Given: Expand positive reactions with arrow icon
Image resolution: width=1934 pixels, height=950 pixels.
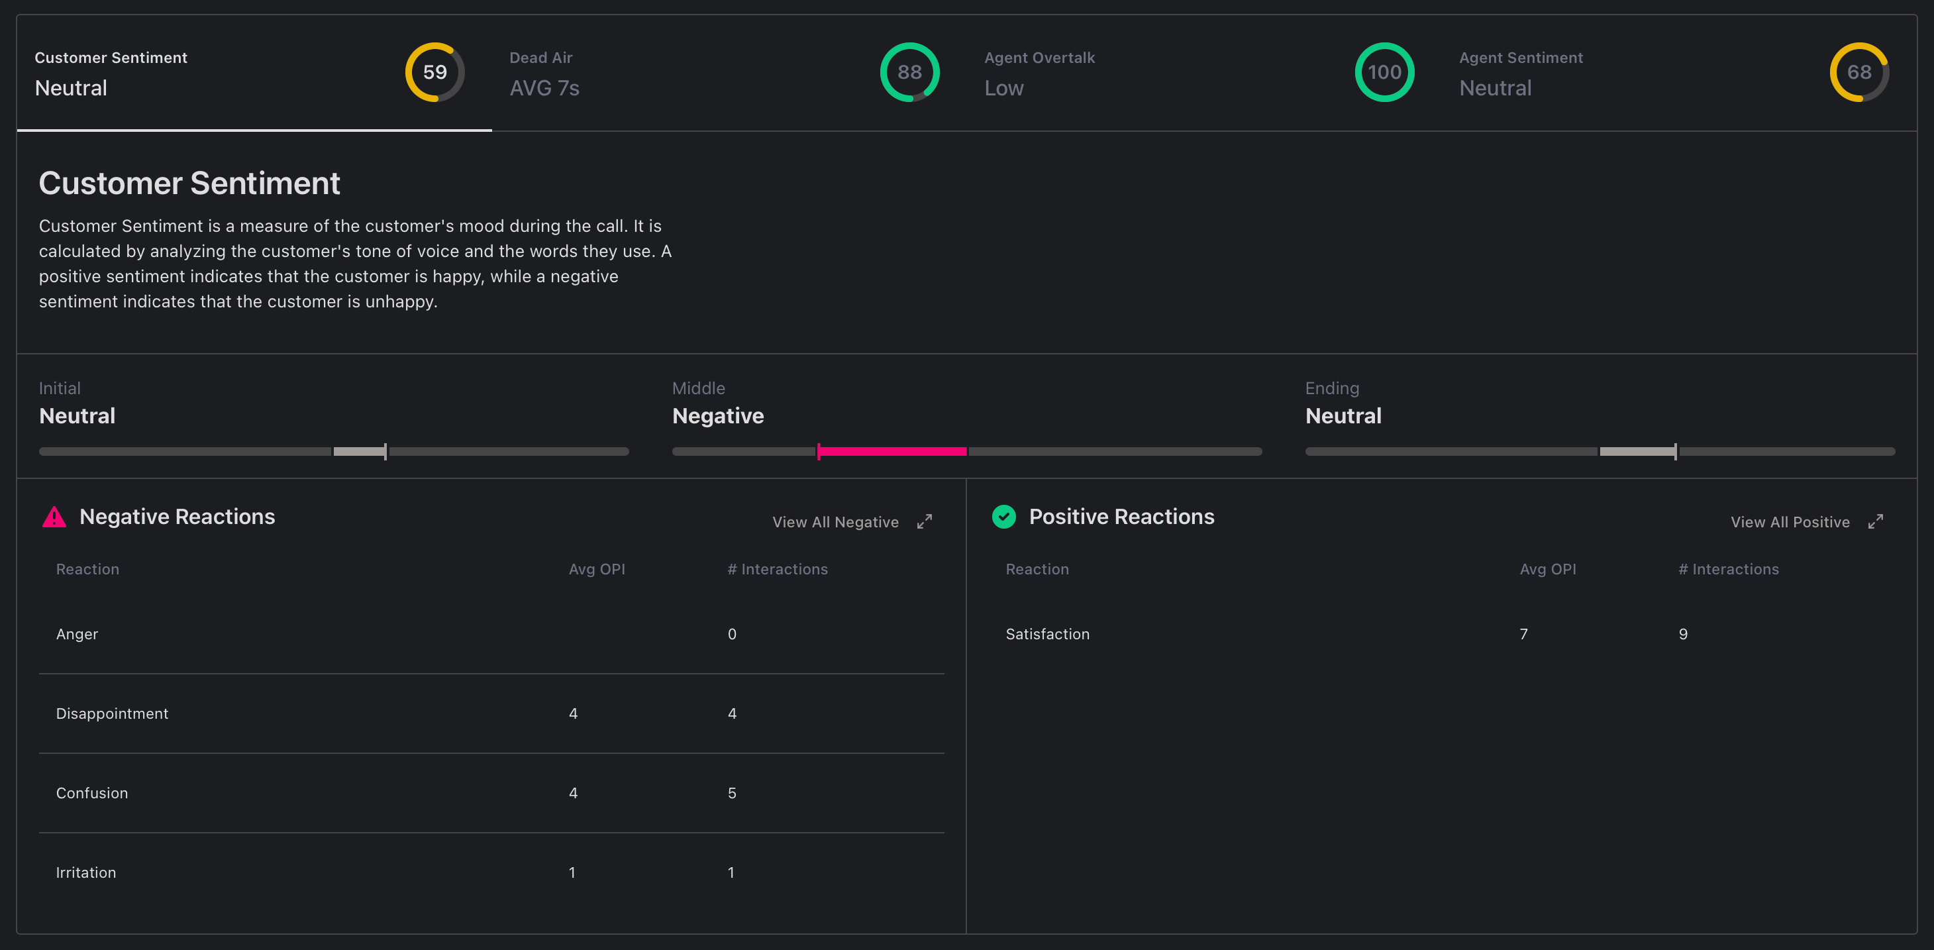Looking at the screenshot, I should 1874,522.
